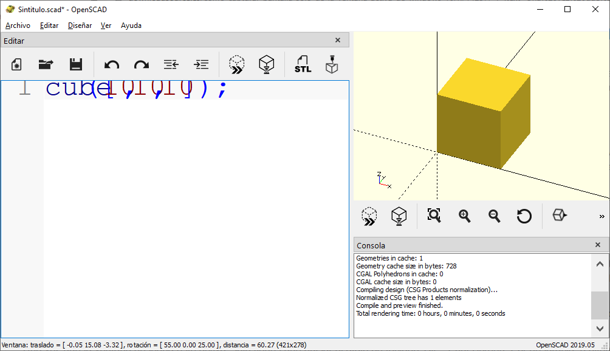Unindent the selected code
Viewport: 610px width, 351px height.
[x=171, y=64]
